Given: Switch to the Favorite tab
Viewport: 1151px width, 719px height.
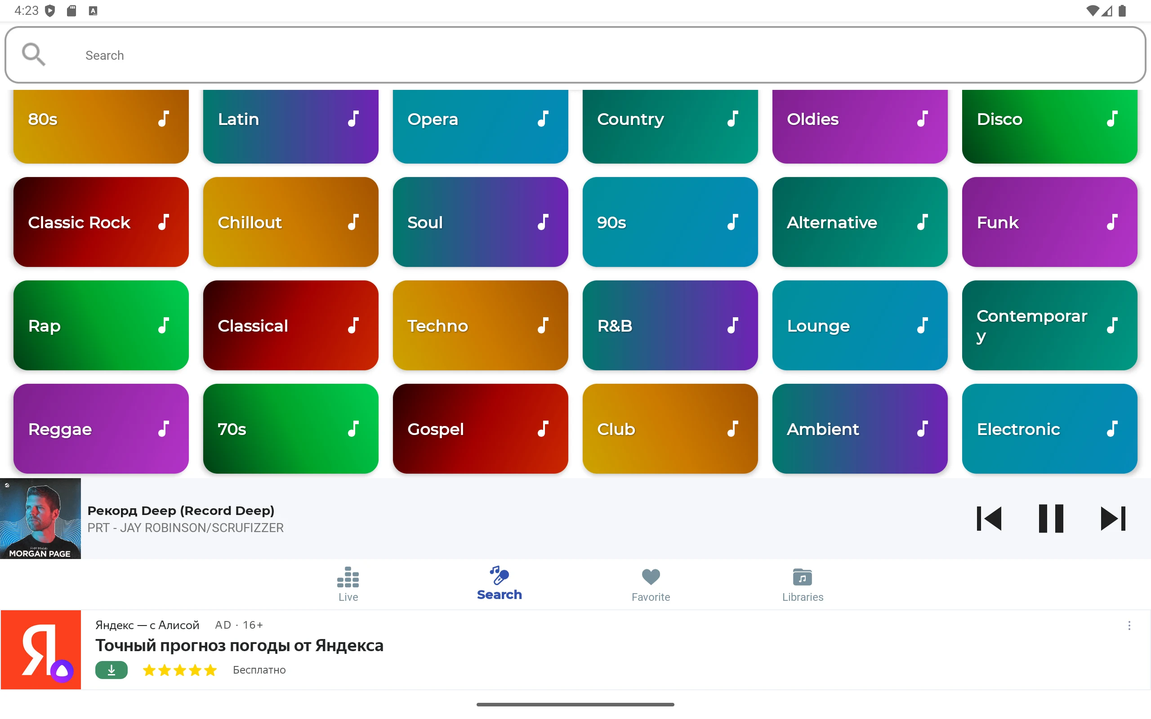Looking at the screenshot, I should pyautogui.click(x=651, y=585).
